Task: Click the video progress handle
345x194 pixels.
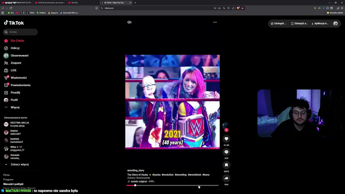Action: point(135,185)
